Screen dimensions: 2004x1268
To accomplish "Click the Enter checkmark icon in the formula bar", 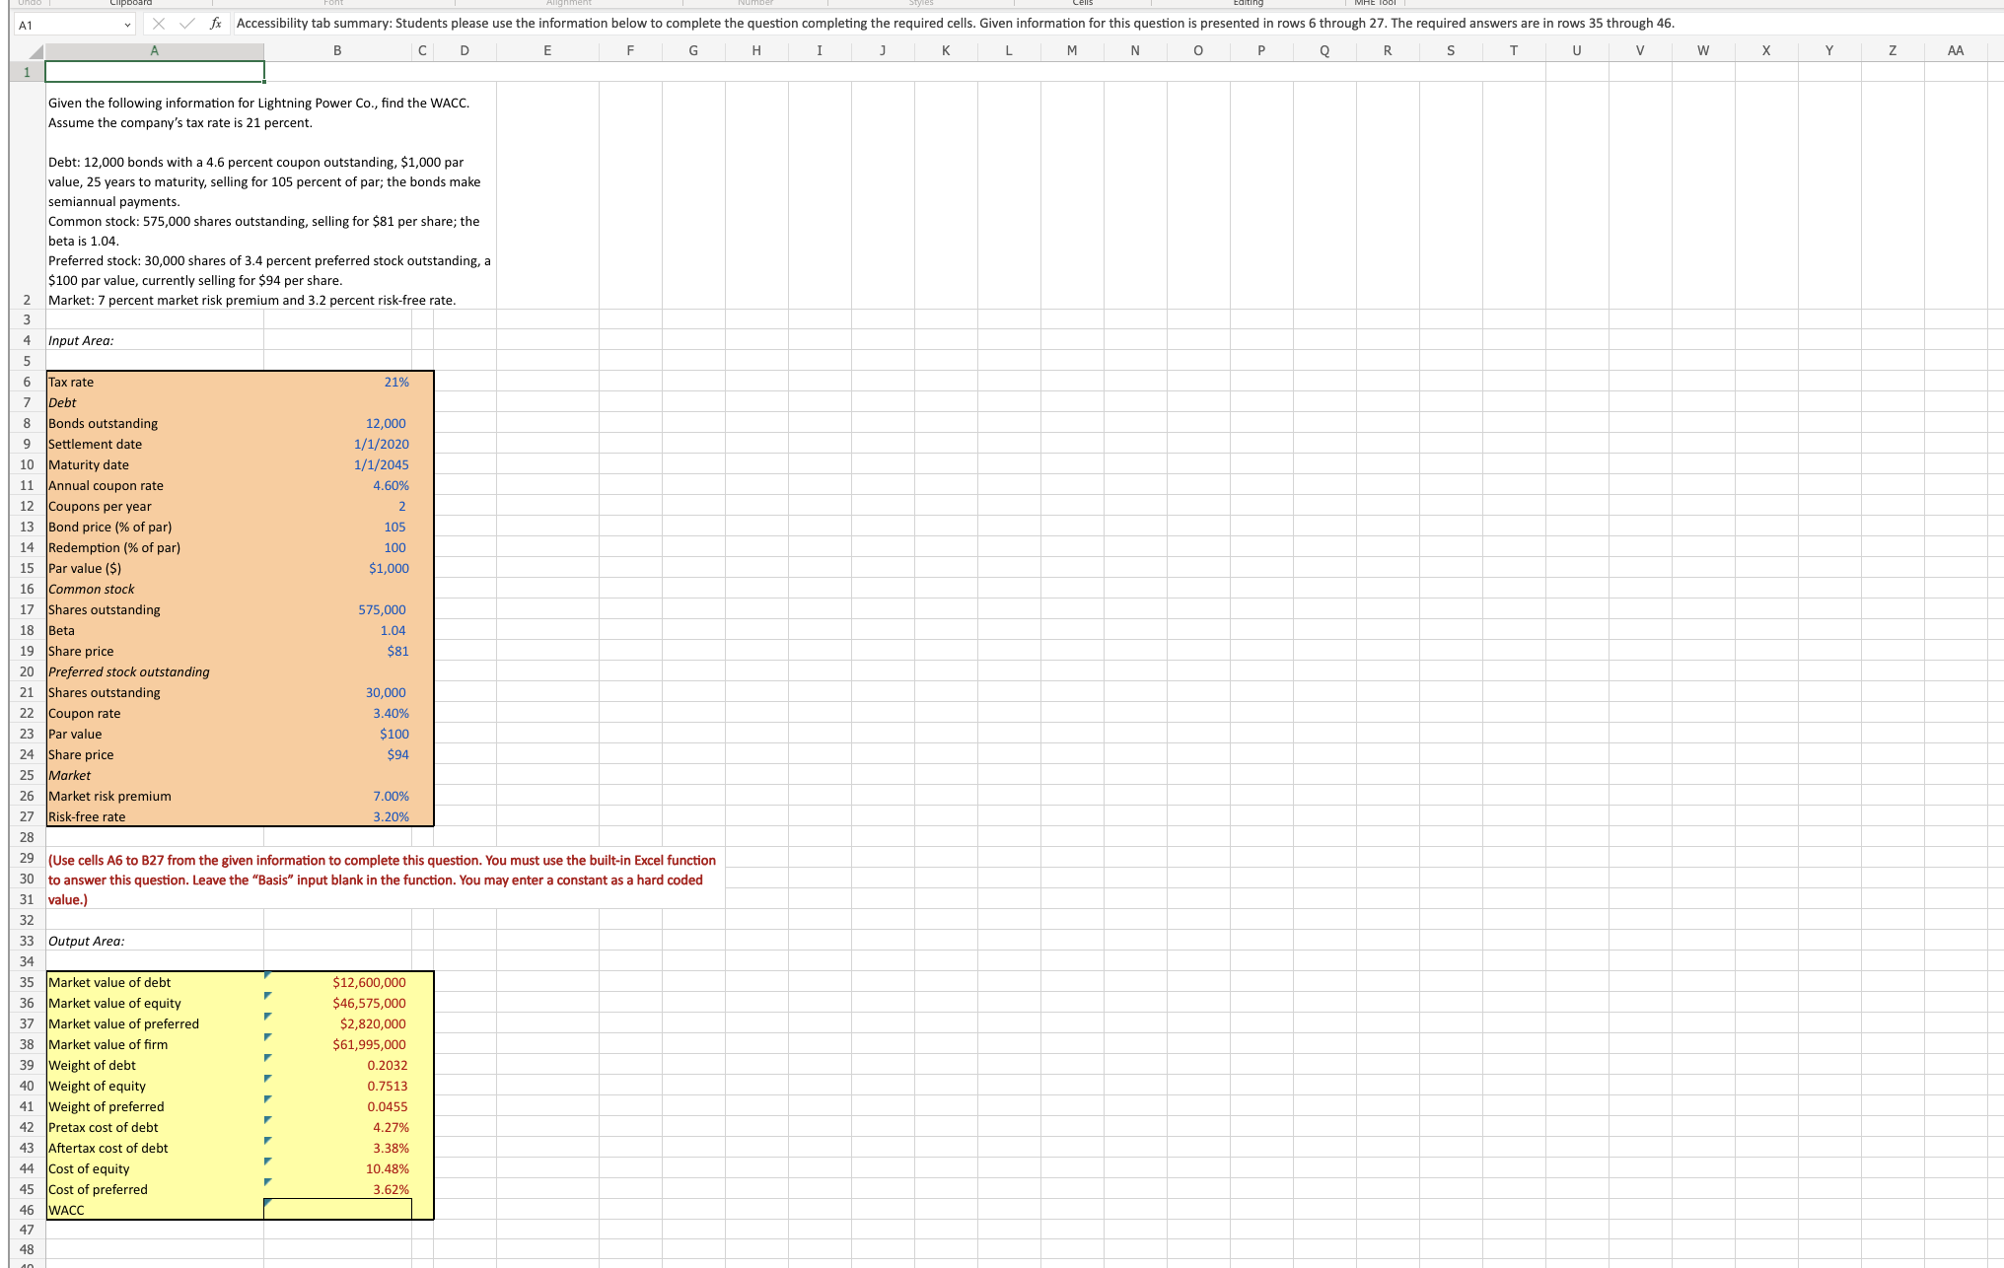I will [x=186, y=22].
